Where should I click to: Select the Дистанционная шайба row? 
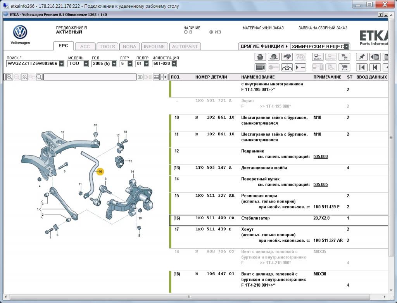[x=278, y=170]
